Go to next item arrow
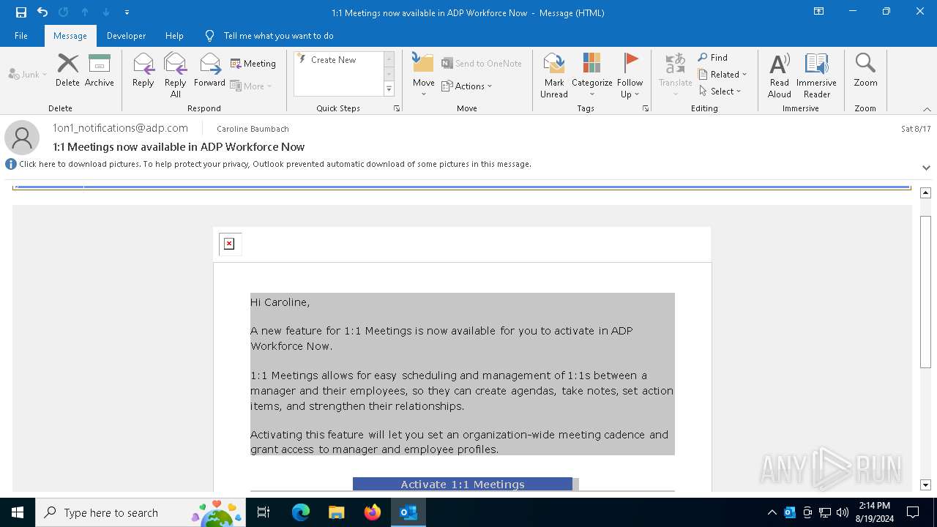937x527 pixels. (x=106, y=12)
